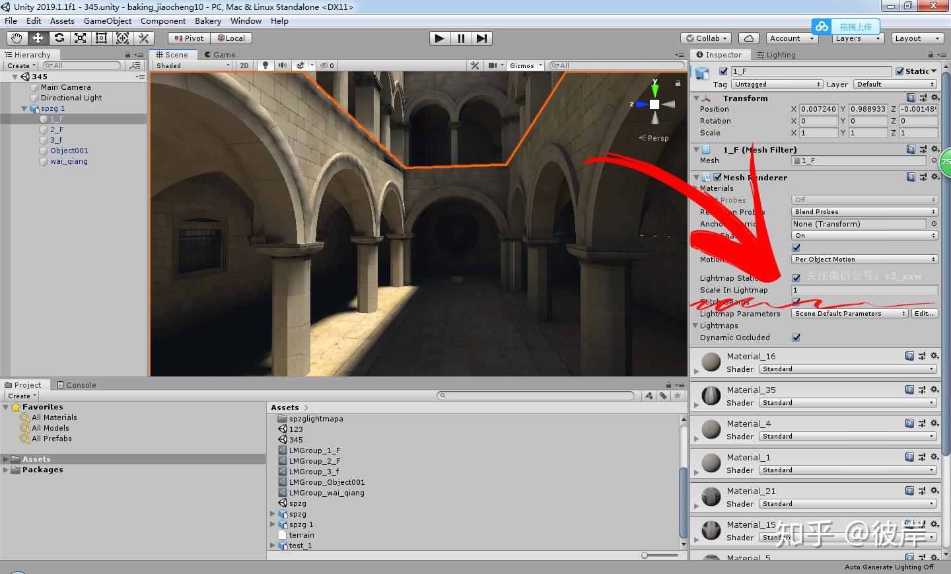Collapse the spzg 1 hierarchy node
This screenshot has width=951, height=574.
[x=24, y=108]
